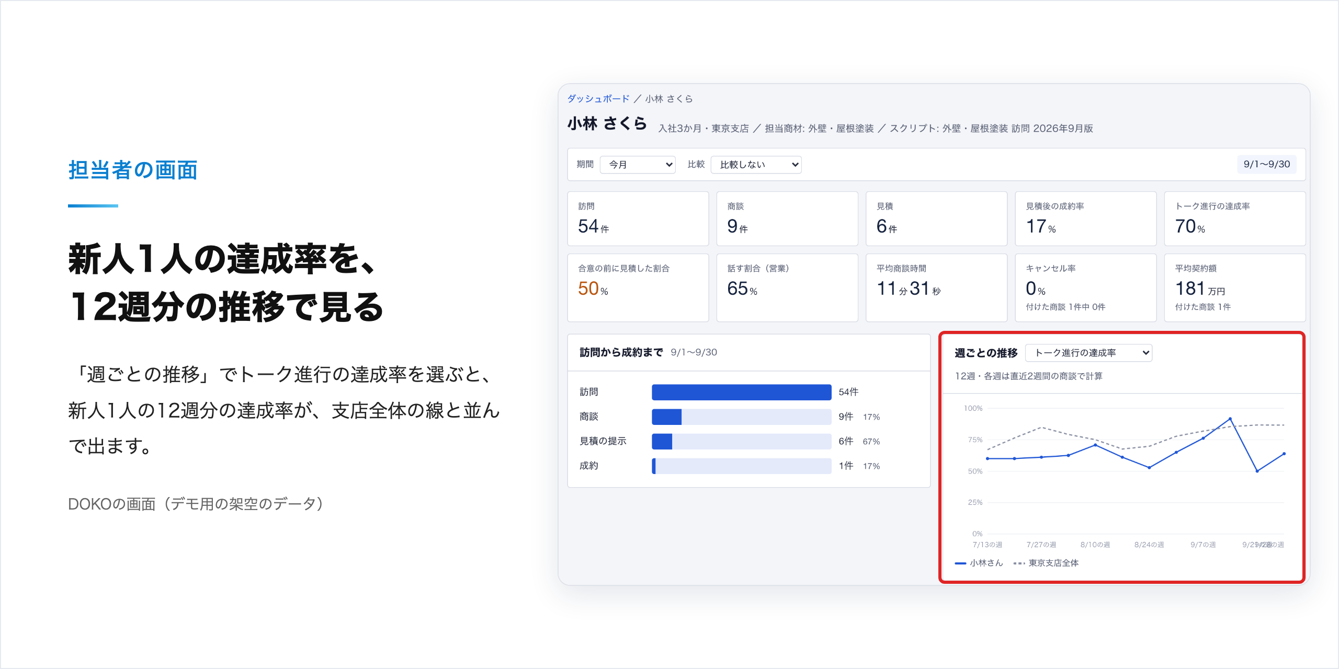Click the 訪問 funnel bar
1339x669 pixels.
click(x=742, y=392)
